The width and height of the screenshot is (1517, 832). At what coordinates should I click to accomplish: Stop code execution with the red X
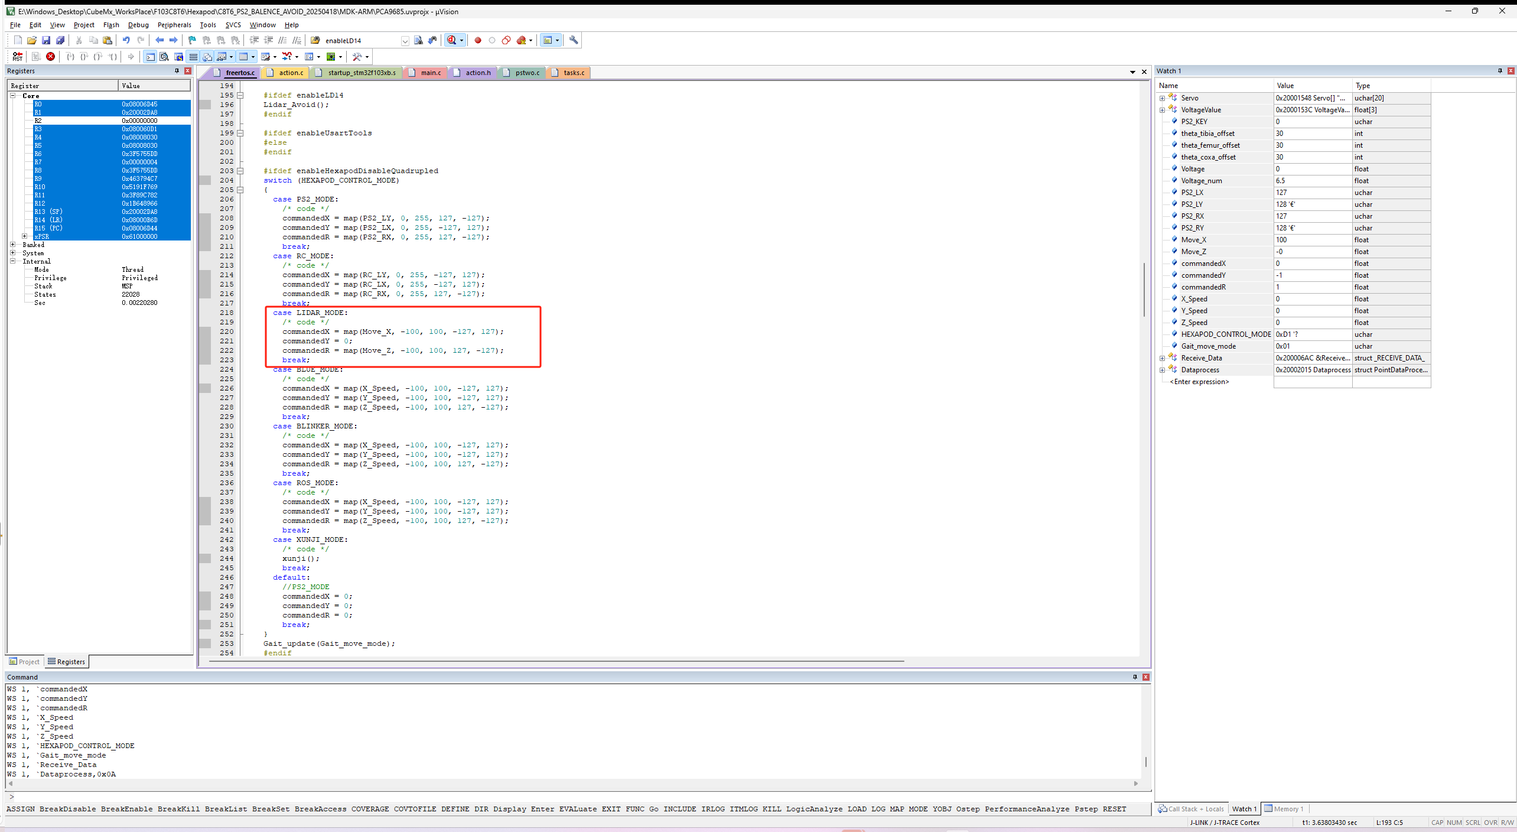(51, 57)
